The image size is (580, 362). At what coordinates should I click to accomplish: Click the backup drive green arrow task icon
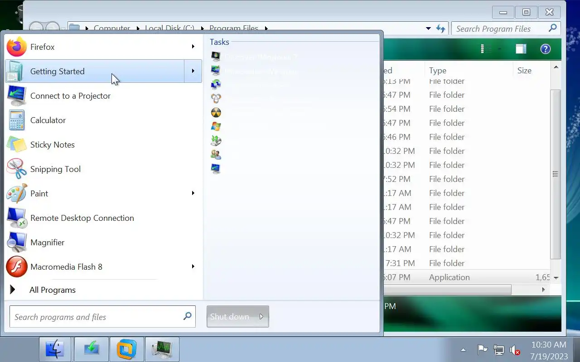pyautogui.click(x=216, y=141)
